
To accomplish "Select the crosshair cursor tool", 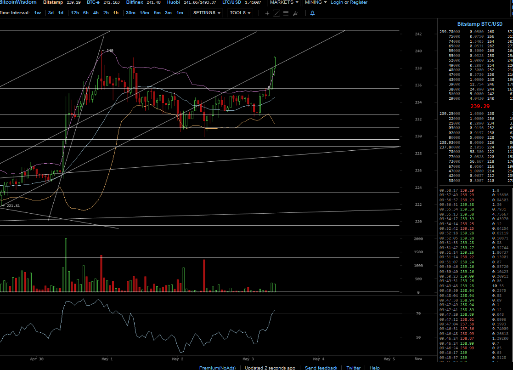I will [x=267, y=13].
